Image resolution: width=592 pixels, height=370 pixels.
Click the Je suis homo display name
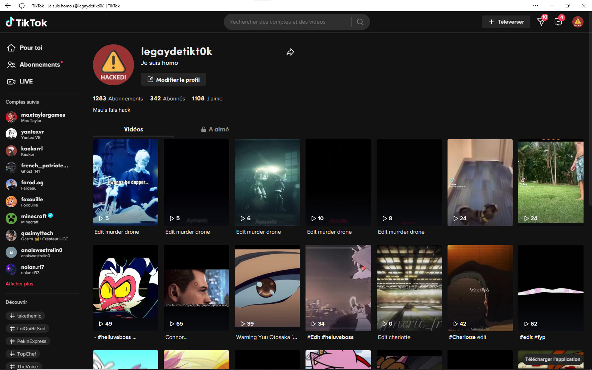click(x=159, y=63)
